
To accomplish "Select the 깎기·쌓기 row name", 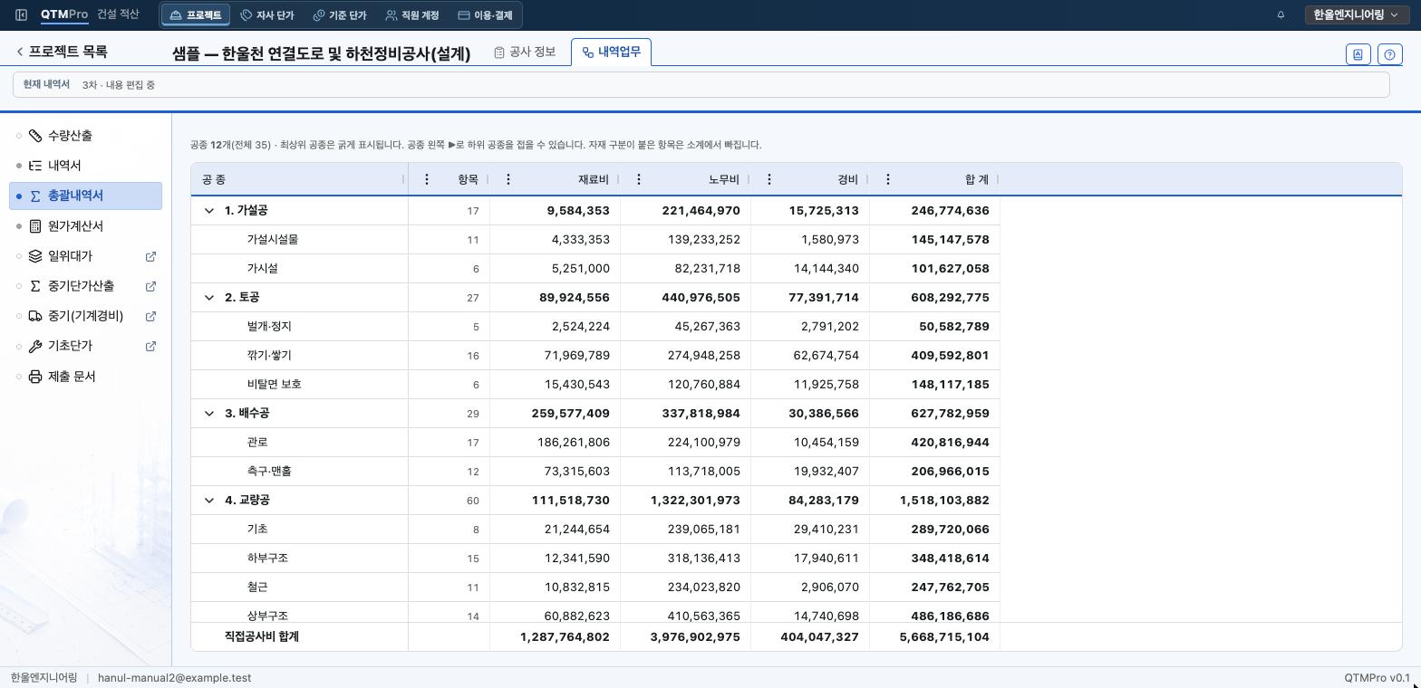I will 269,356.
